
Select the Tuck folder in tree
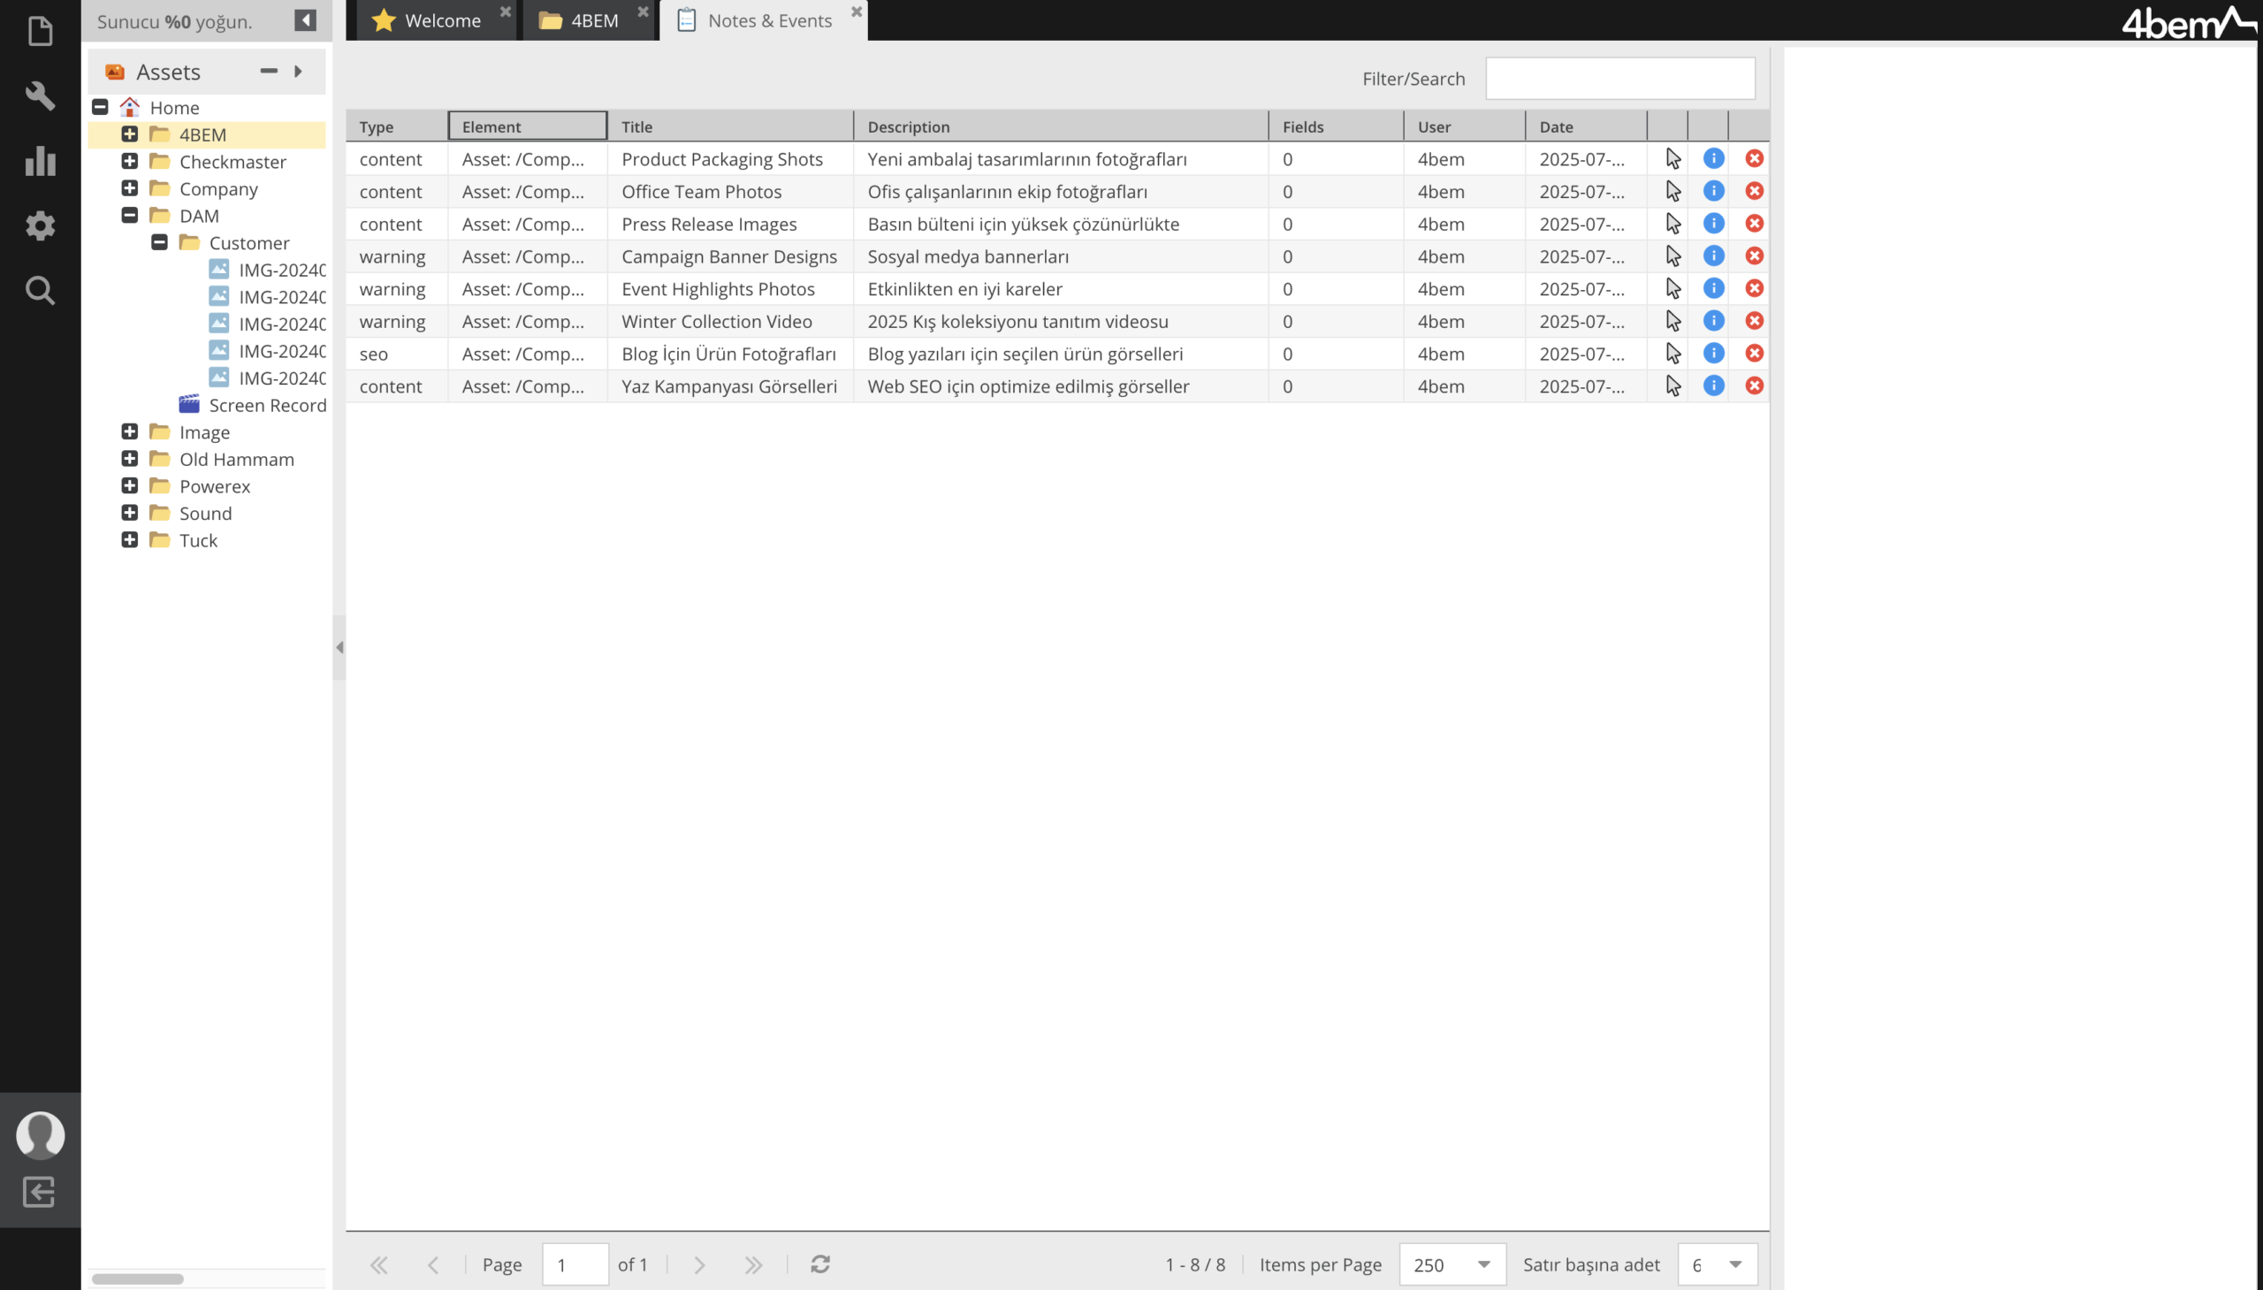coord(197,540)
